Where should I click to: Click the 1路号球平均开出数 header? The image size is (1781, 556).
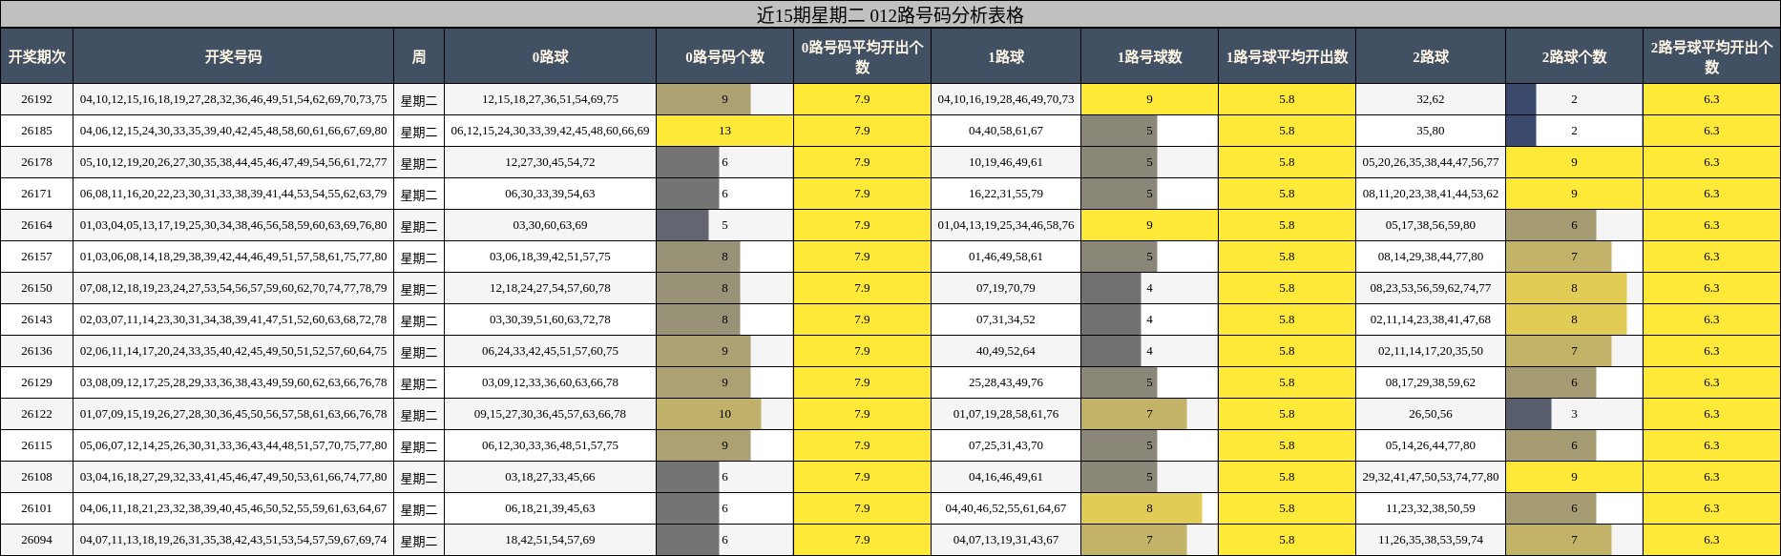click(x=1287, y=56)
